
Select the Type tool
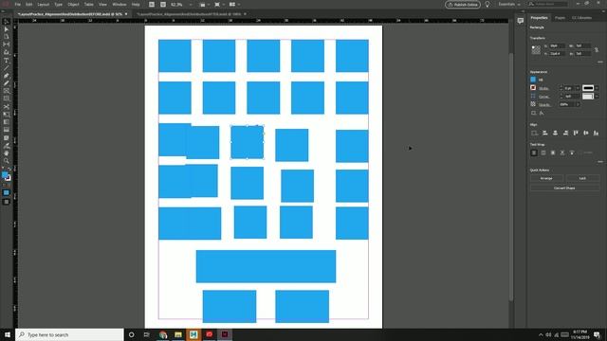7,61
